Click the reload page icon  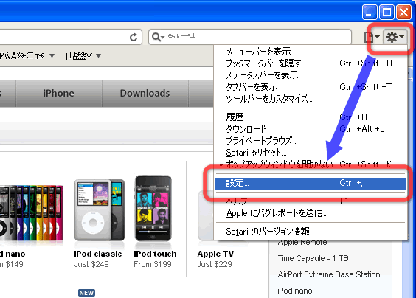click(x=134, y=37)
